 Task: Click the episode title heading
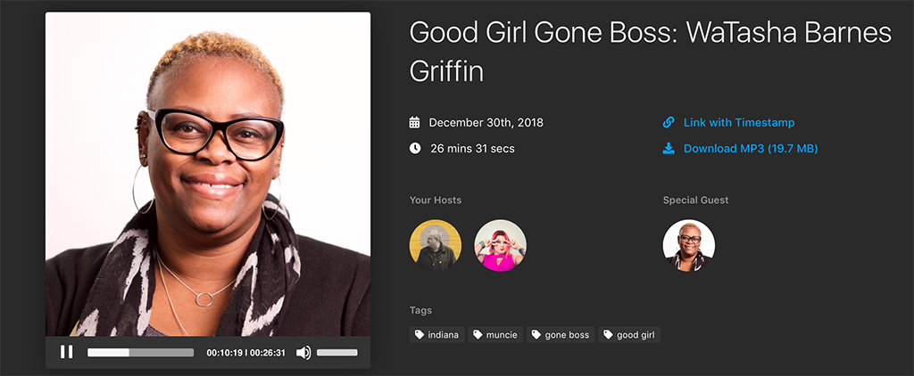[651, 53]
